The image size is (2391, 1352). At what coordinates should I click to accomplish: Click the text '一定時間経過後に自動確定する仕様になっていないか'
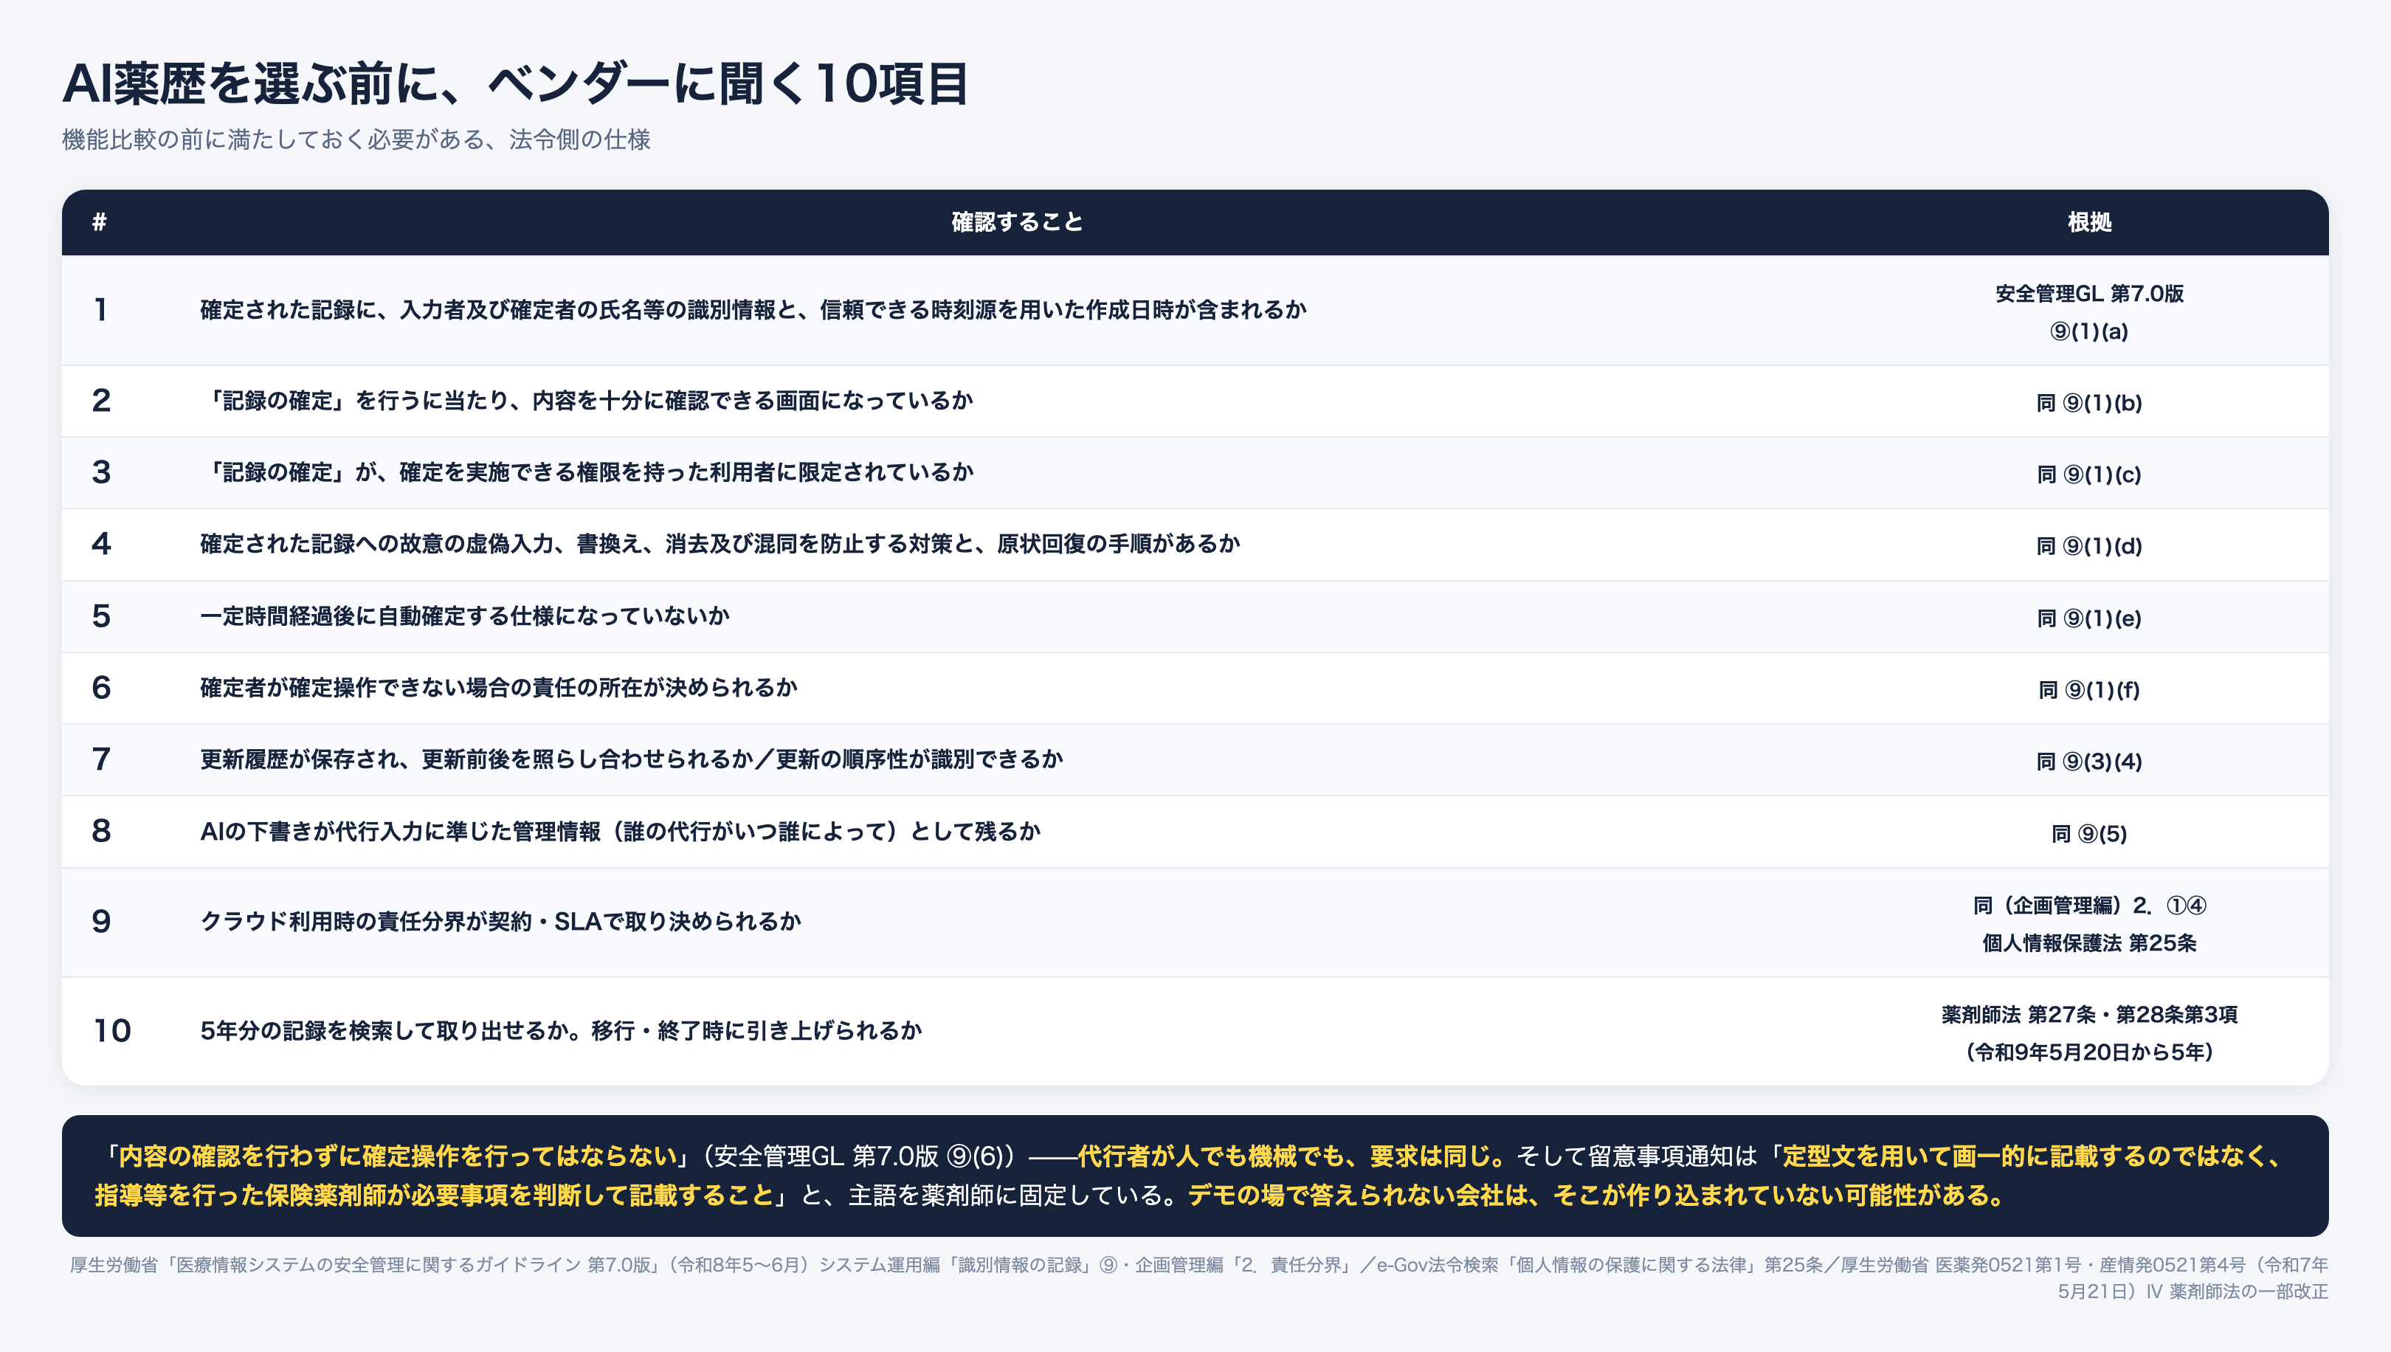tap(464, 615)
